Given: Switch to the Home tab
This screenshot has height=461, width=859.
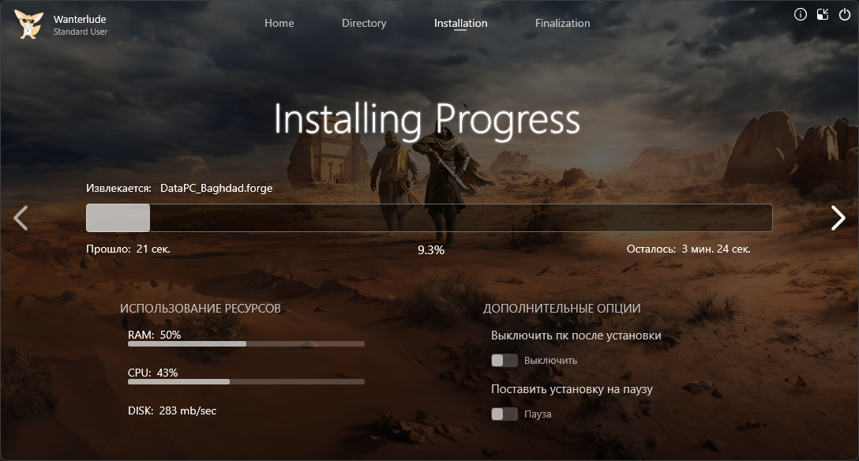Looking at the screenshot, I should 279,23.
